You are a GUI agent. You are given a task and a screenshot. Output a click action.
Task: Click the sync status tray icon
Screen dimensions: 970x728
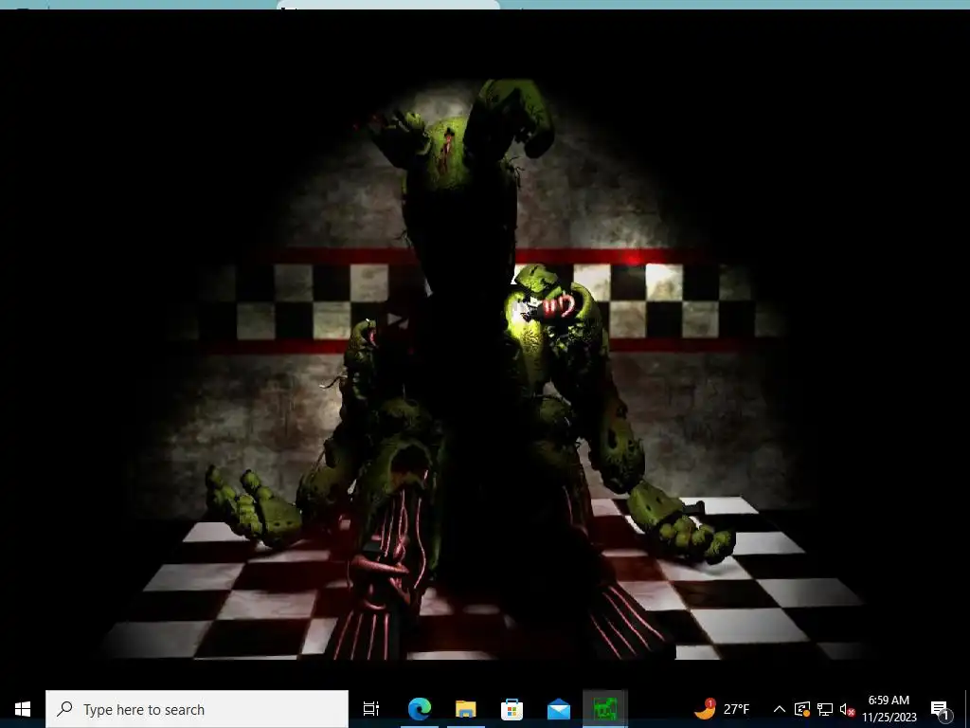click(802, 709)
